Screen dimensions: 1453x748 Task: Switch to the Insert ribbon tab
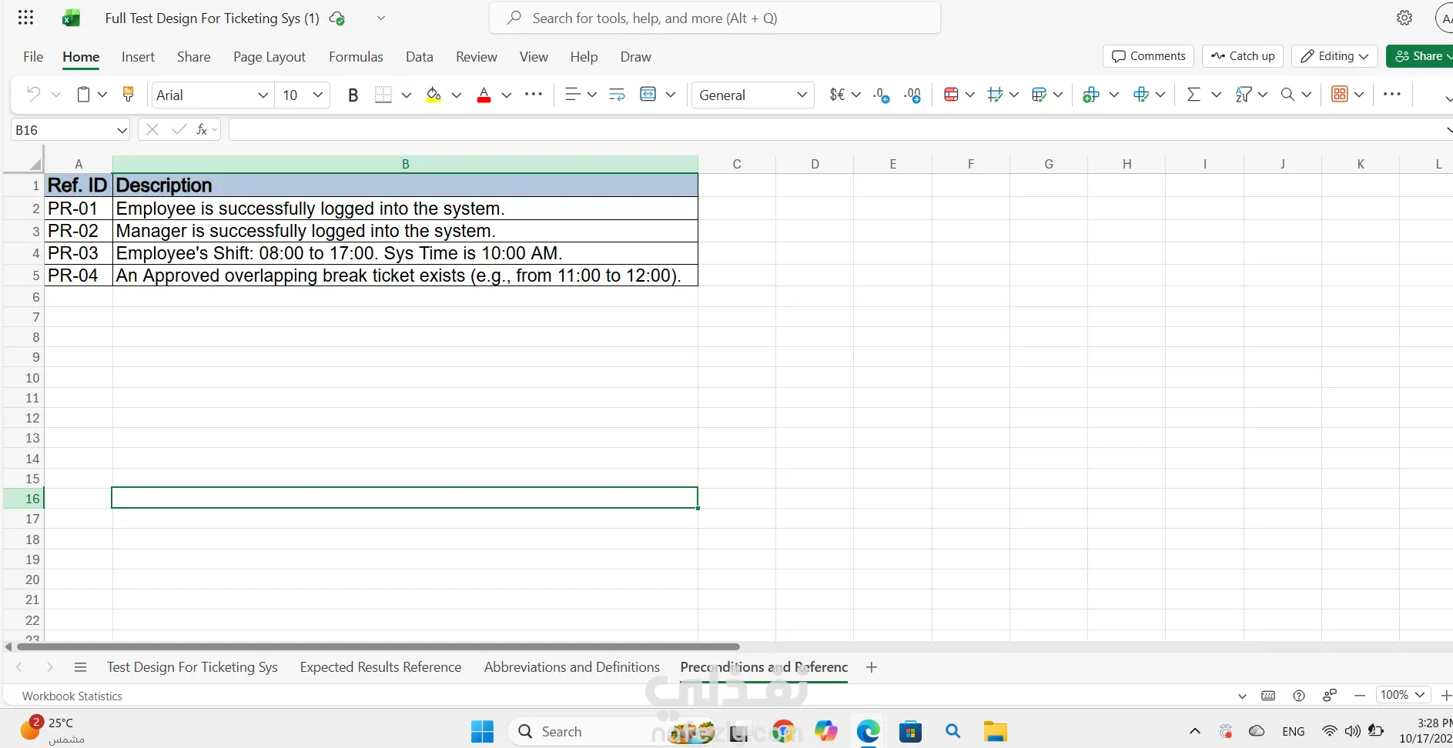(138, 57)
